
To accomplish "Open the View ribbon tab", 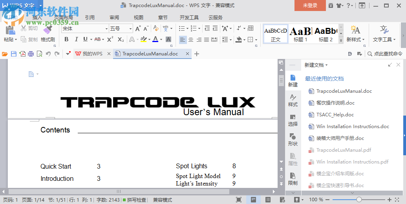I will tap(139, 18).
